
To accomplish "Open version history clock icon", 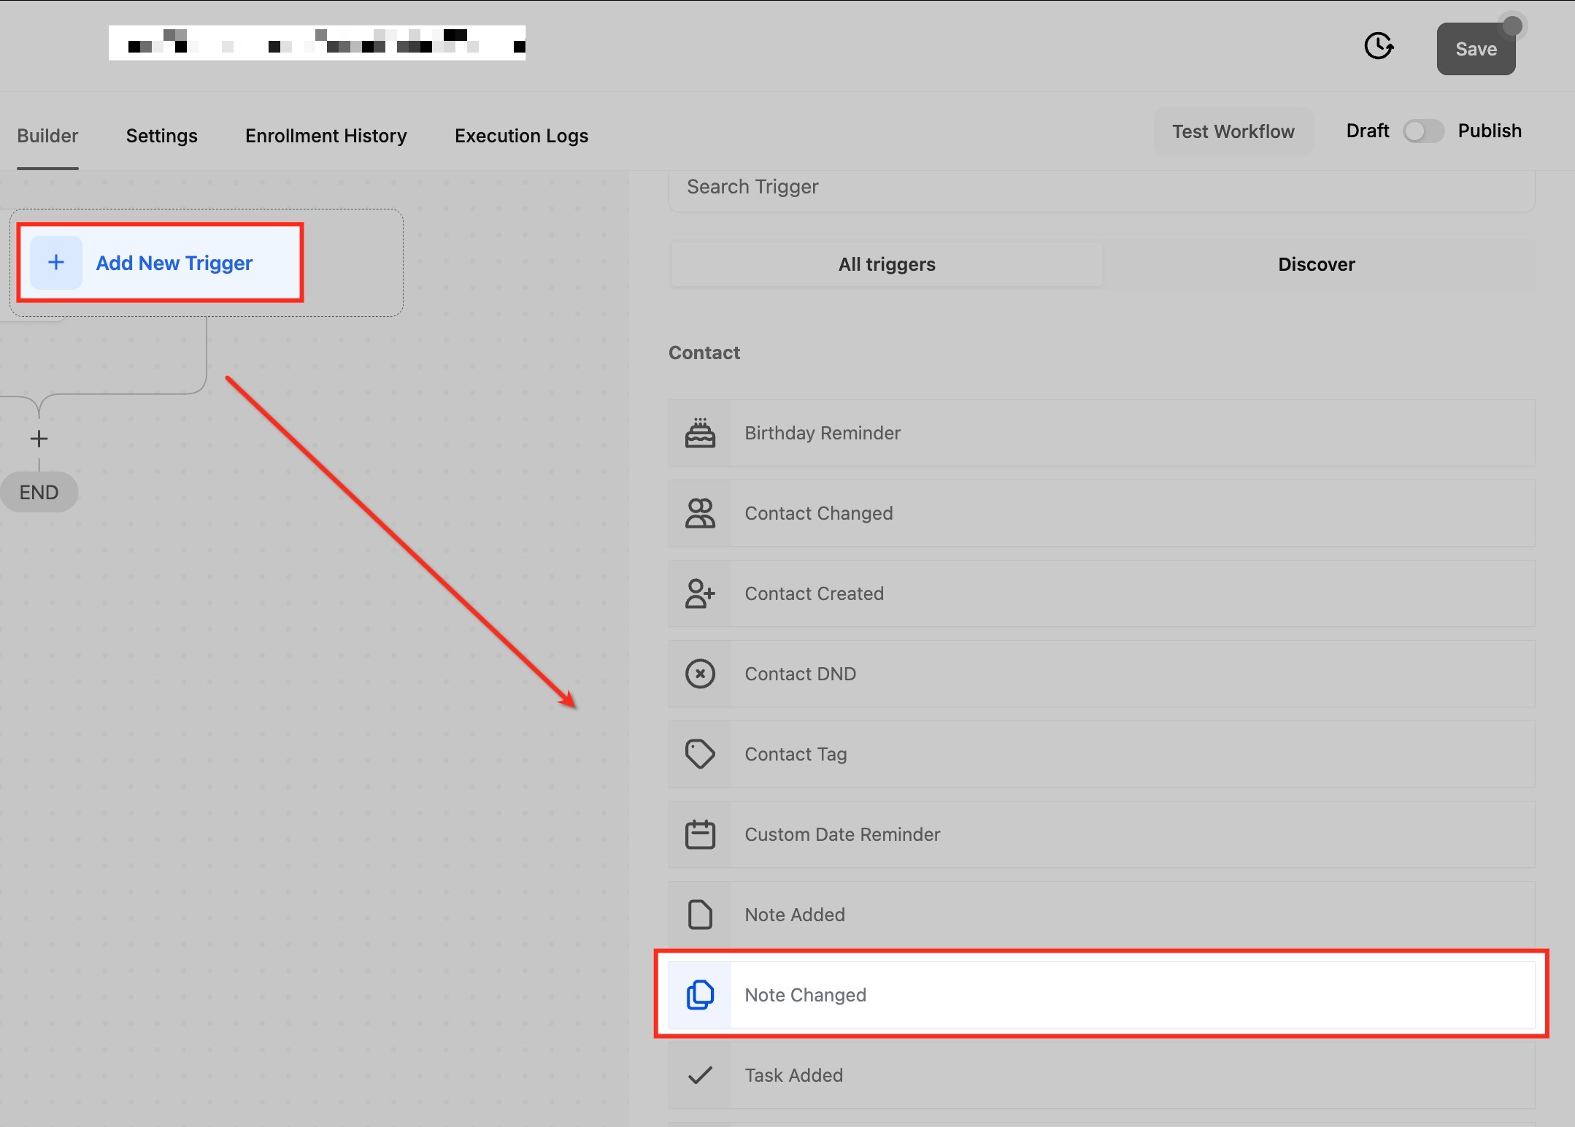I will pyautogui.click(x=1379, y=47).
